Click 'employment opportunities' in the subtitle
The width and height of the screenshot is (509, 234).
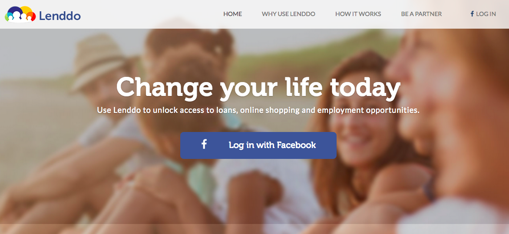(368, 110)
